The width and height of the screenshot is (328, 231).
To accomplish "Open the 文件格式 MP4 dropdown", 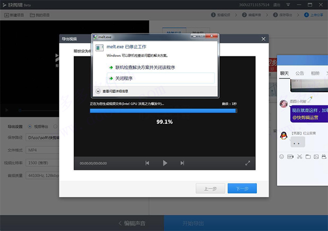I will [43, 150].
